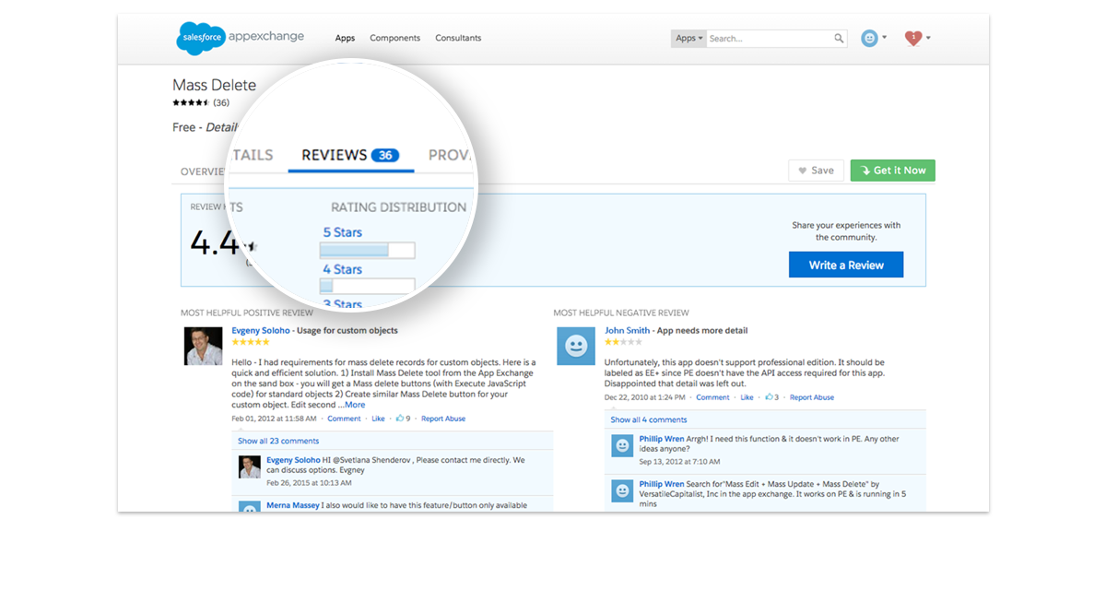Image resolution: width=1106 pixels, height=590 pixels.
Task: Open Evgeny Soloho's name in comment reply
Action: click(x=293, y=460)
